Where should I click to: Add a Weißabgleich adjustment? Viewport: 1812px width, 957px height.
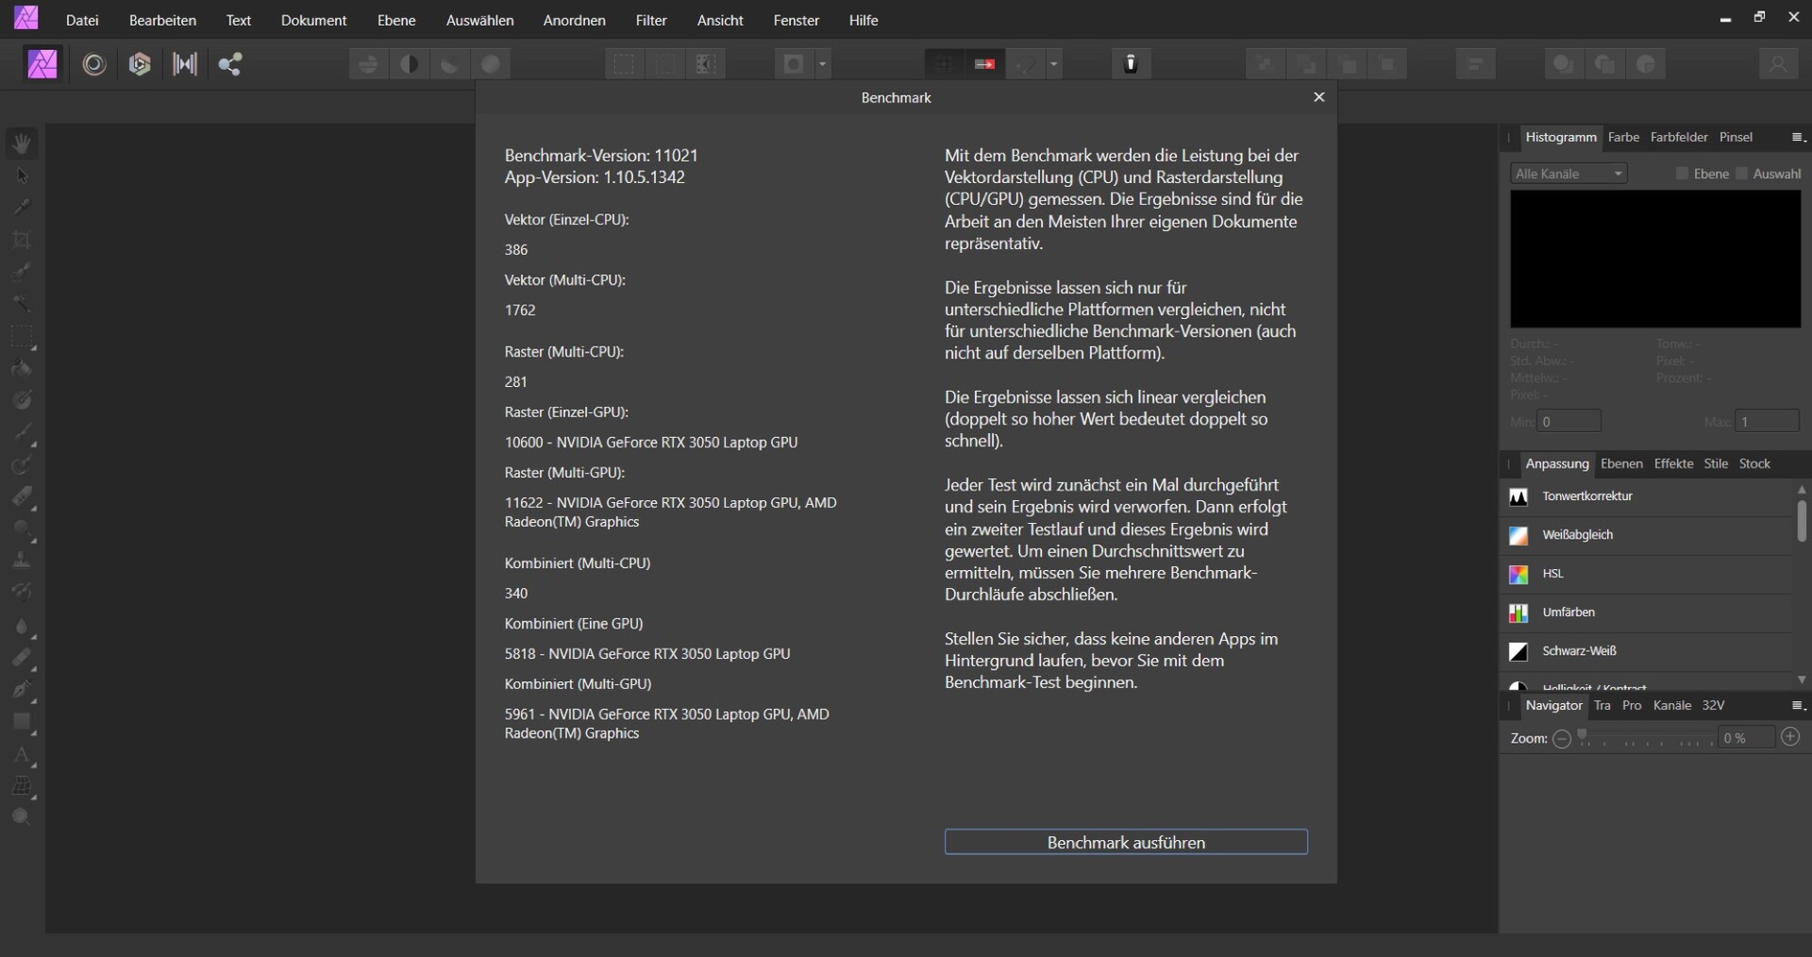(1646, 535)
